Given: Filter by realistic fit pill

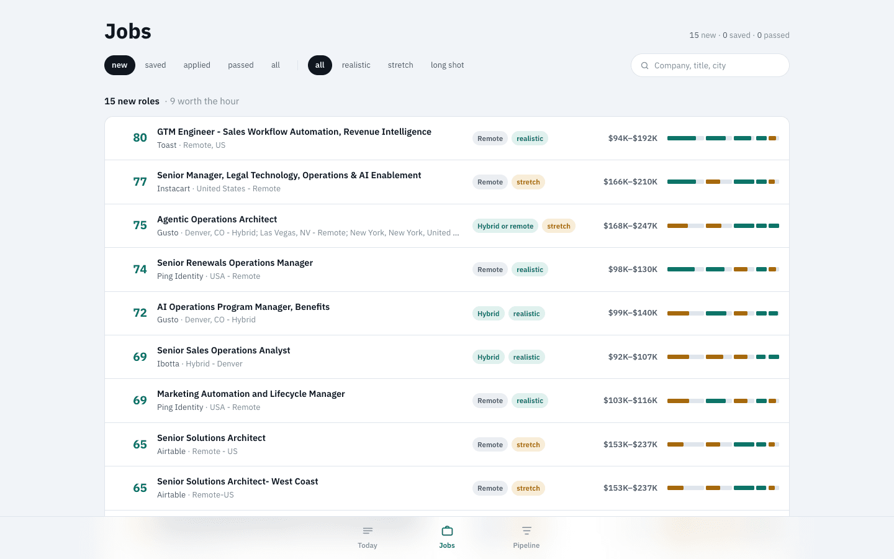Looking at the screenshot, I should tap(356, 65).
